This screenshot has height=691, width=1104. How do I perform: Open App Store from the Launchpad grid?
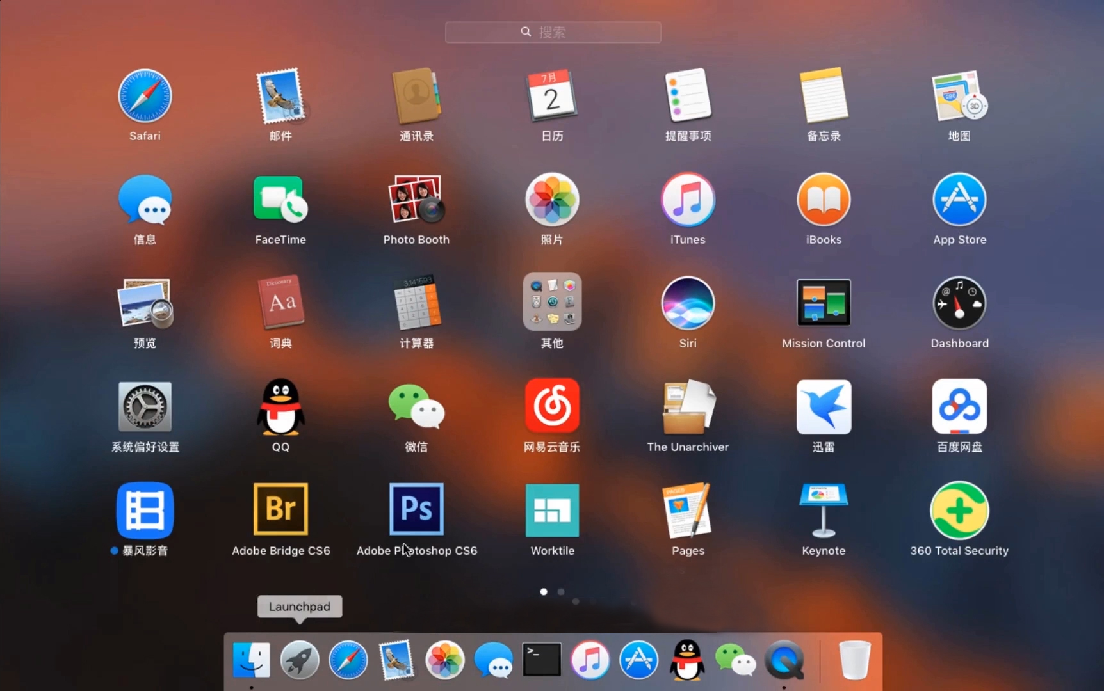coord(960,200)
